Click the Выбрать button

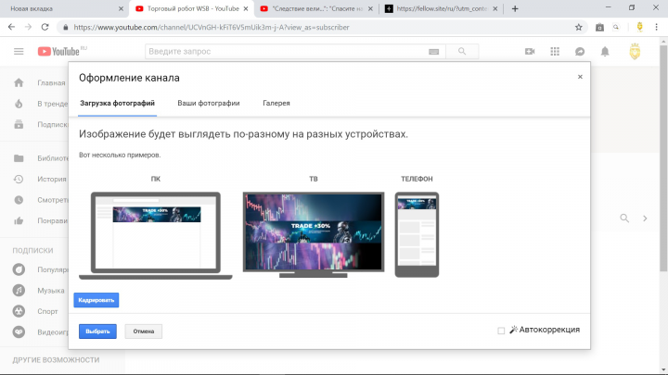[97, 331]
